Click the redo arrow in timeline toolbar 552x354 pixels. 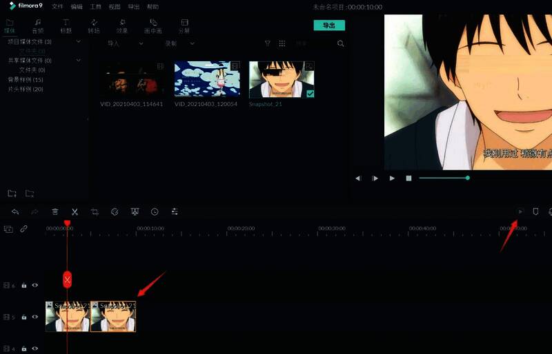click(x=34, y=211)
